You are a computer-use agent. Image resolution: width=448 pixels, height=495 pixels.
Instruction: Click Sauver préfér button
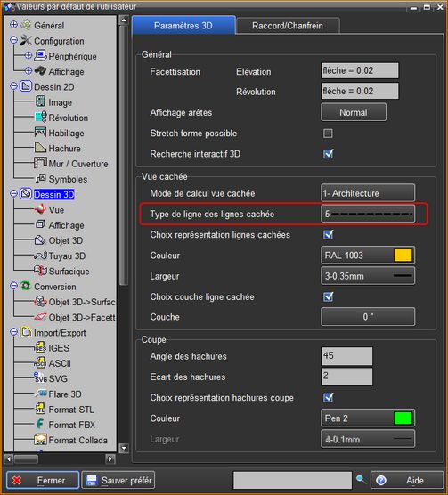(x=118, y=480)
